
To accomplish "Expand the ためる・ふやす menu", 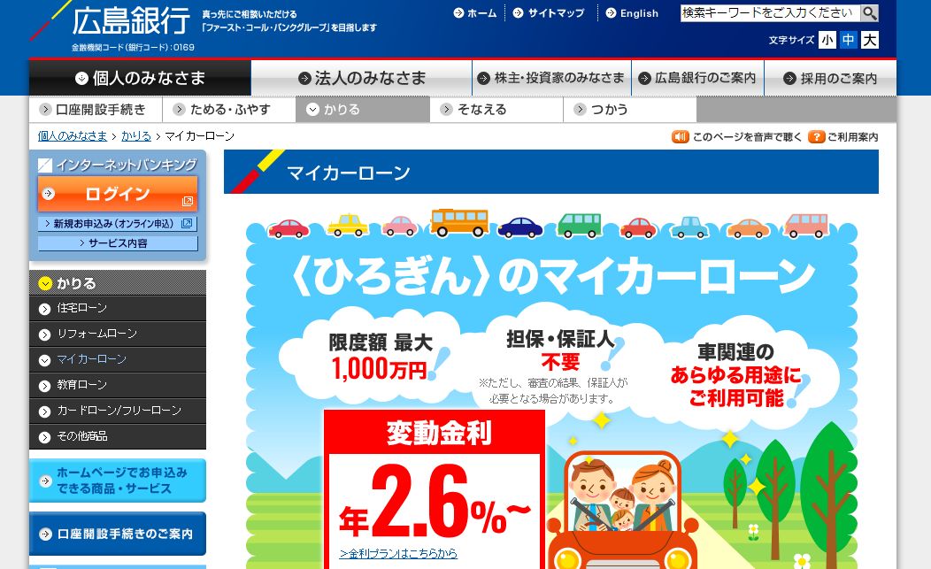I will pos(228,109).
